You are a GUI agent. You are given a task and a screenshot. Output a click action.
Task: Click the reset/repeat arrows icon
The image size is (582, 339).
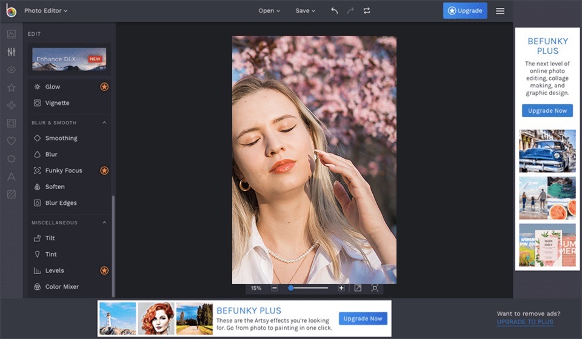click(x=367, y=11)
